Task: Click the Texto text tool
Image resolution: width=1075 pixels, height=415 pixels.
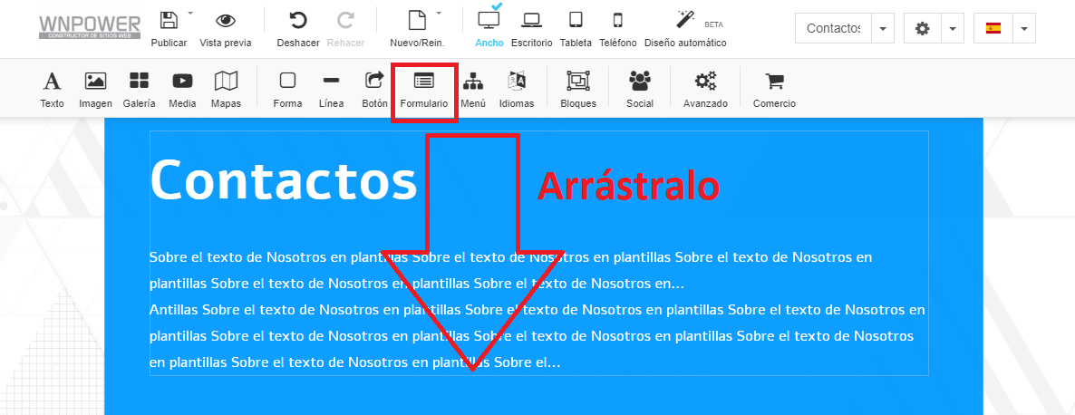Action: click(53, 89)
